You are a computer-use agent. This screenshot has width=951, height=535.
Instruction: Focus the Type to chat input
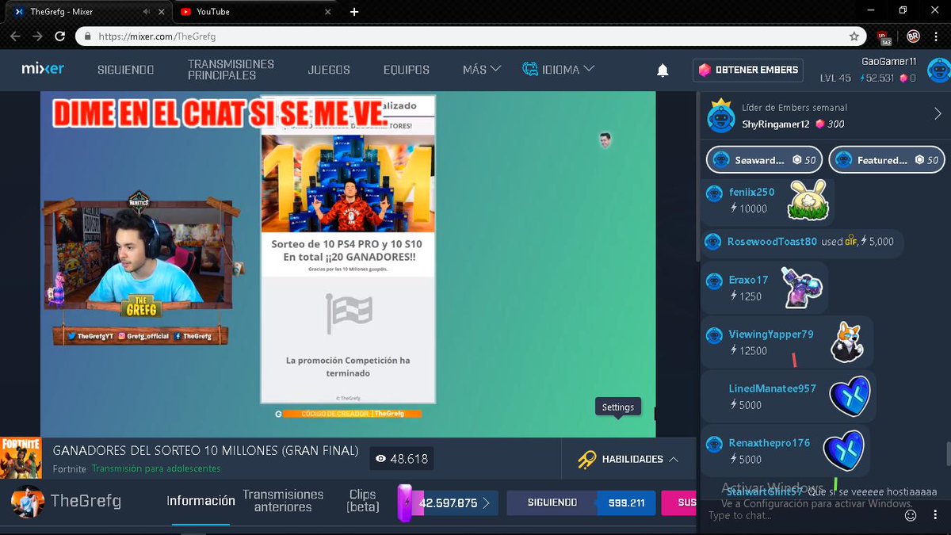click(800, 516)
